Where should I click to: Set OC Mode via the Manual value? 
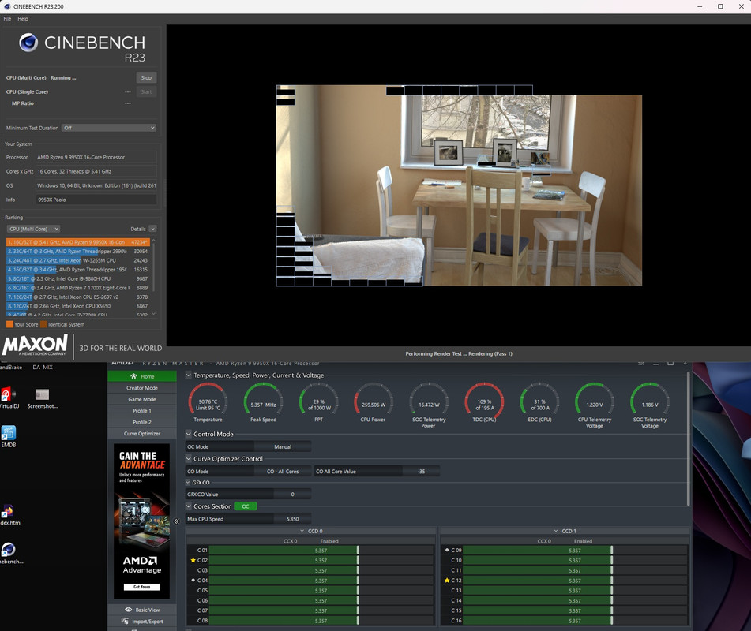283,446
